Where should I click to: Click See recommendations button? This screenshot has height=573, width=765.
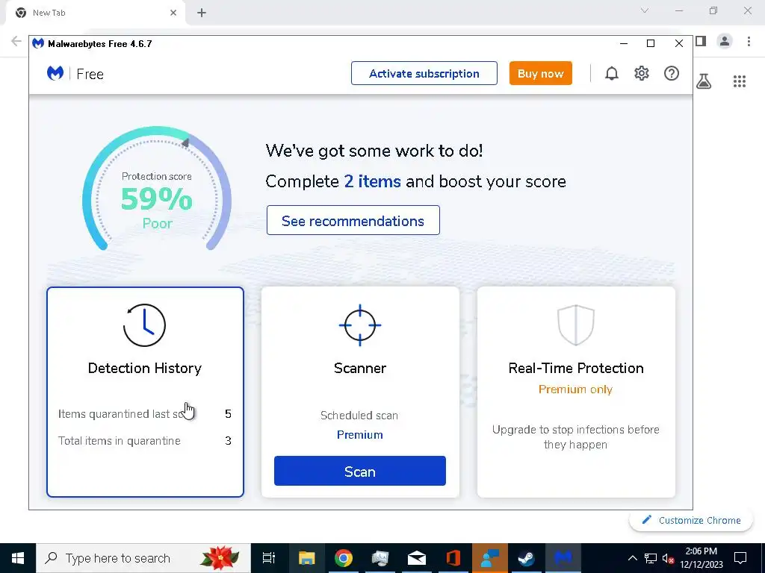point(353,221)
